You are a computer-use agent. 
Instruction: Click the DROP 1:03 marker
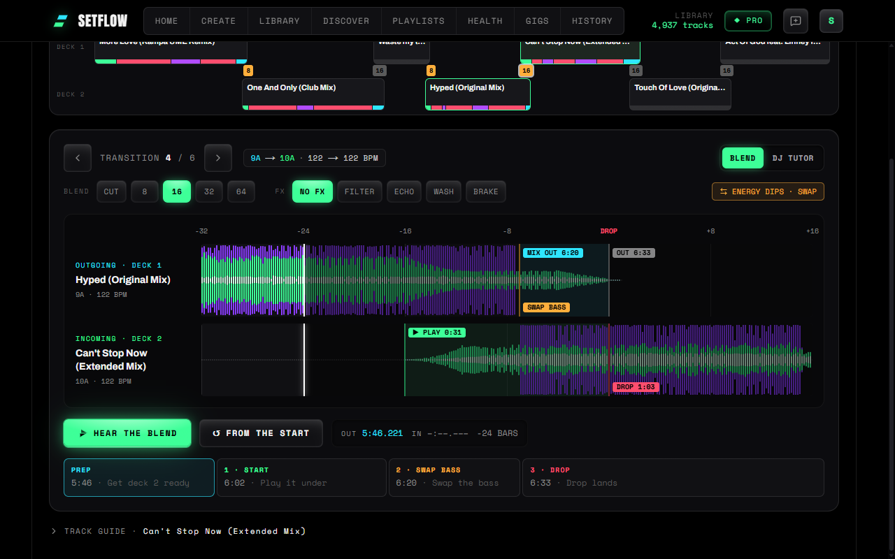pos(636,387)
